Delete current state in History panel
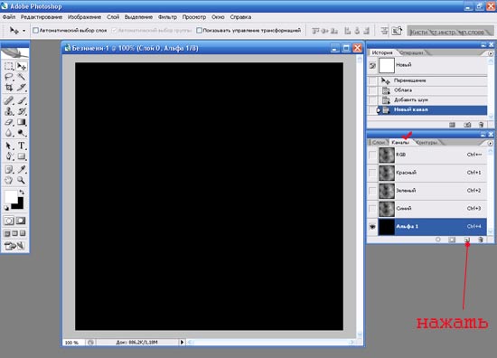This screenshot has height=358, width=497. [x=481, y=125]
